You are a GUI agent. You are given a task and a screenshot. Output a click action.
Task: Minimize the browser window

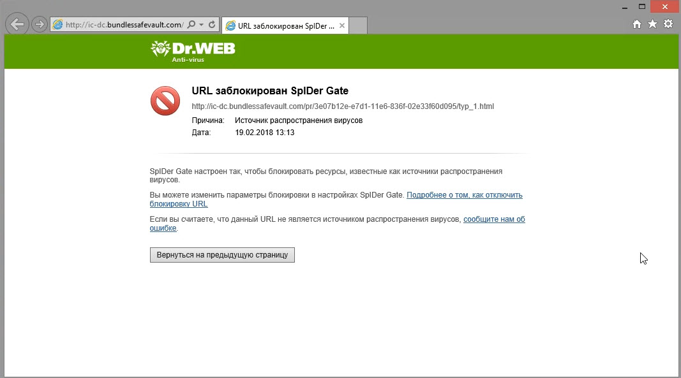(x=625, y=7)
